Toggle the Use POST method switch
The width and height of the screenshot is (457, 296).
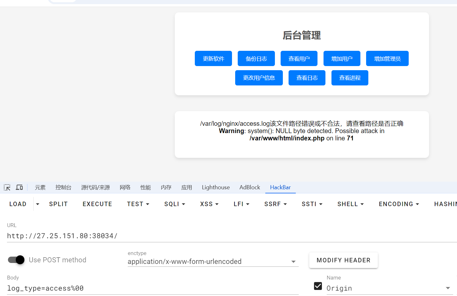[x=16, y=260]
